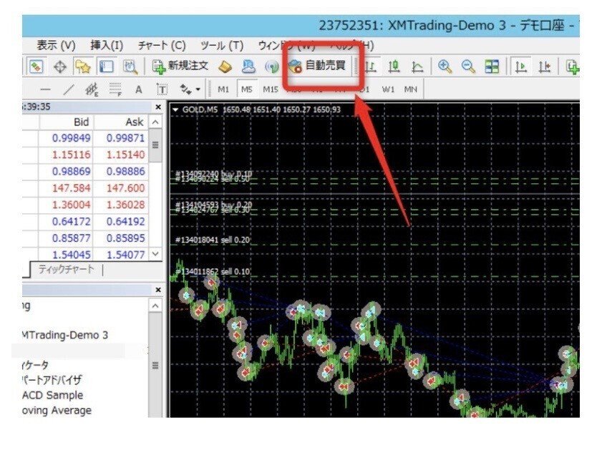Toggle the 自動売買 auto trading button
Viewport: 607px width, 458px height.
click(x=317, y=66)
